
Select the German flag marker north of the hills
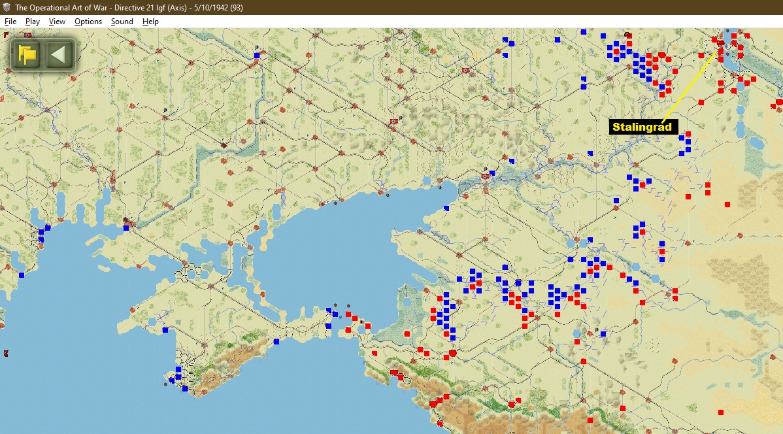[x=465, y=71]
